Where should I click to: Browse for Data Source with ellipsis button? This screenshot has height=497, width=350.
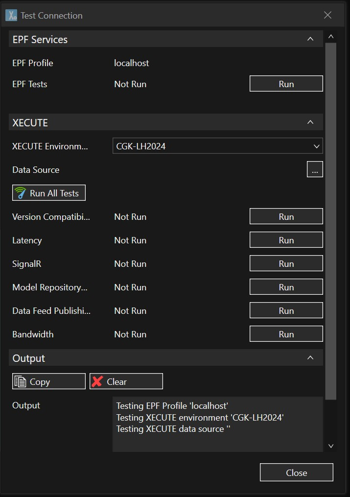[315, 169]
